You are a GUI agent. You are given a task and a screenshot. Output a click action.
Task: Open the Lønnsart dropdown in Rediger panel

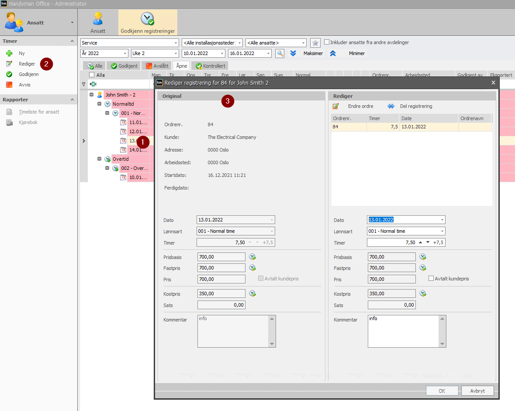[x=442, y=231]
